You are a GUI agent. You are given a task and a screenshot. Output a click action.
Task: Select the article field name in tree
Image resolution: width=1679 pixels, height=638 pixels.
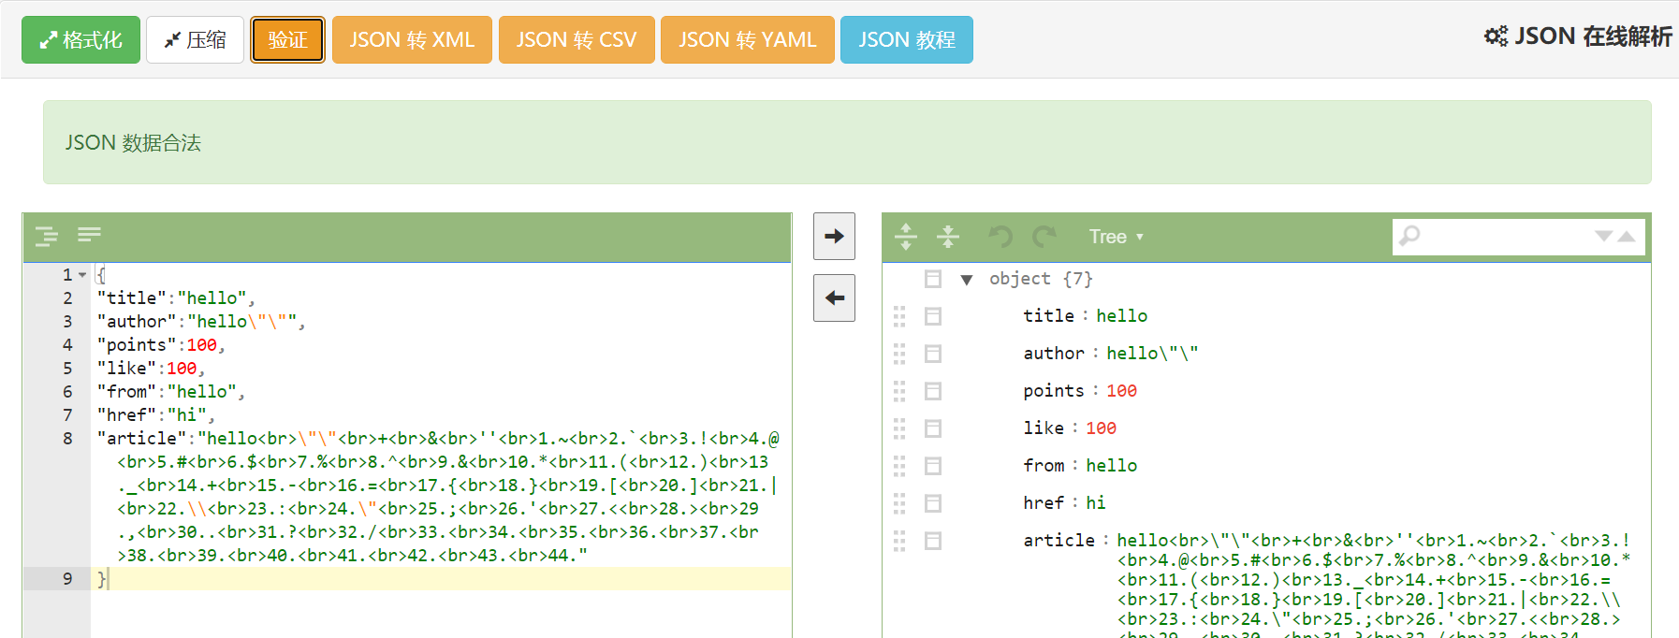[1058, 541]
